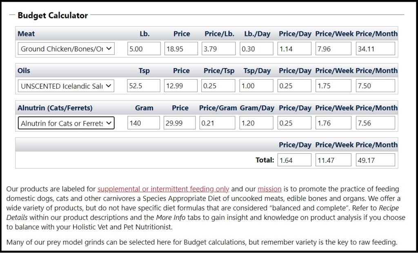Click the Meat Lb./Day field

coord(256,49)
